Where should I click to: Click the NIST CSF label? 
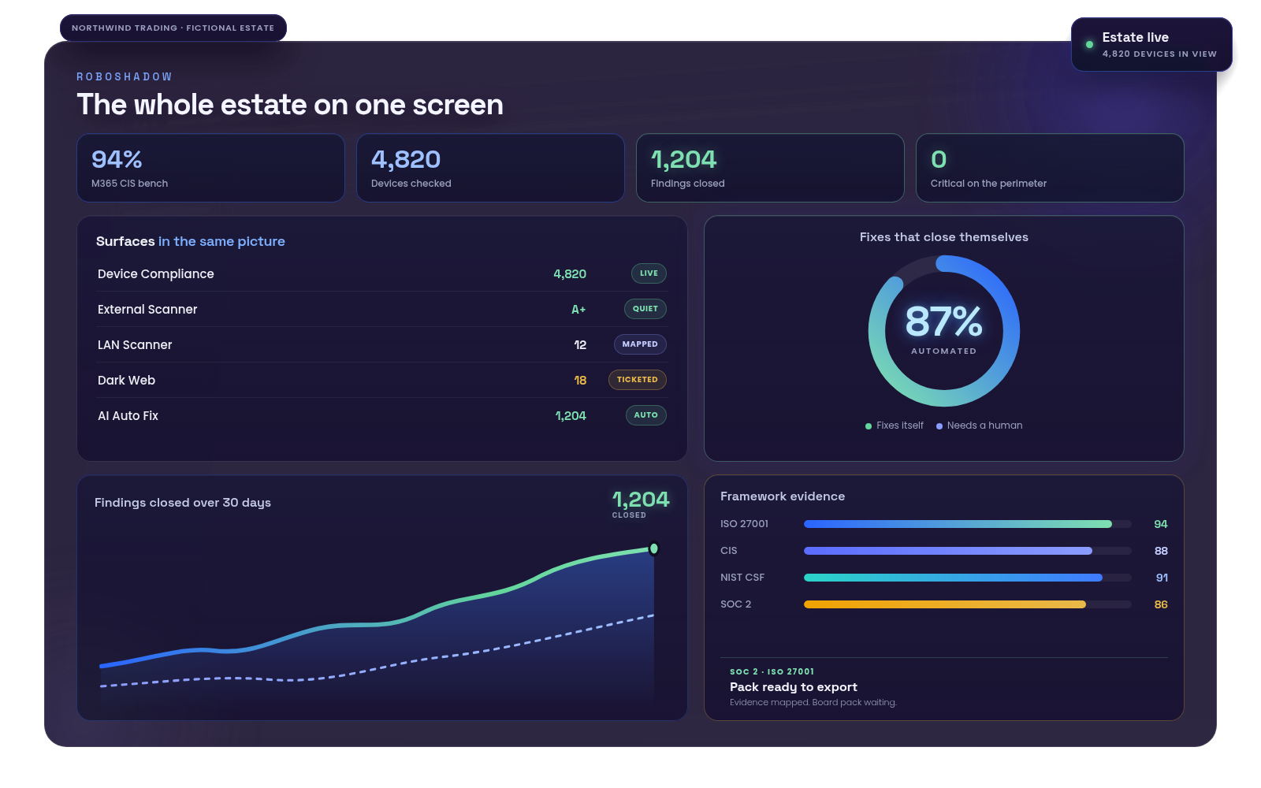[742, 578]
